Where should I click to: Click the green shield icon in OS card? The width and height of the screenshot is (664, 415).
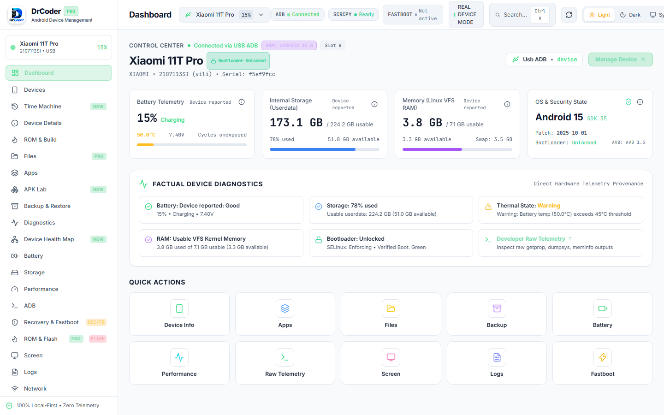(x=628, y=102)
